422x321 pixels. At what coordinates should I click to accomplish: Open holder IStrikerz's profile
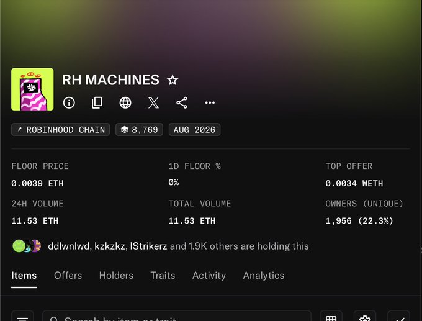point(148,246)
